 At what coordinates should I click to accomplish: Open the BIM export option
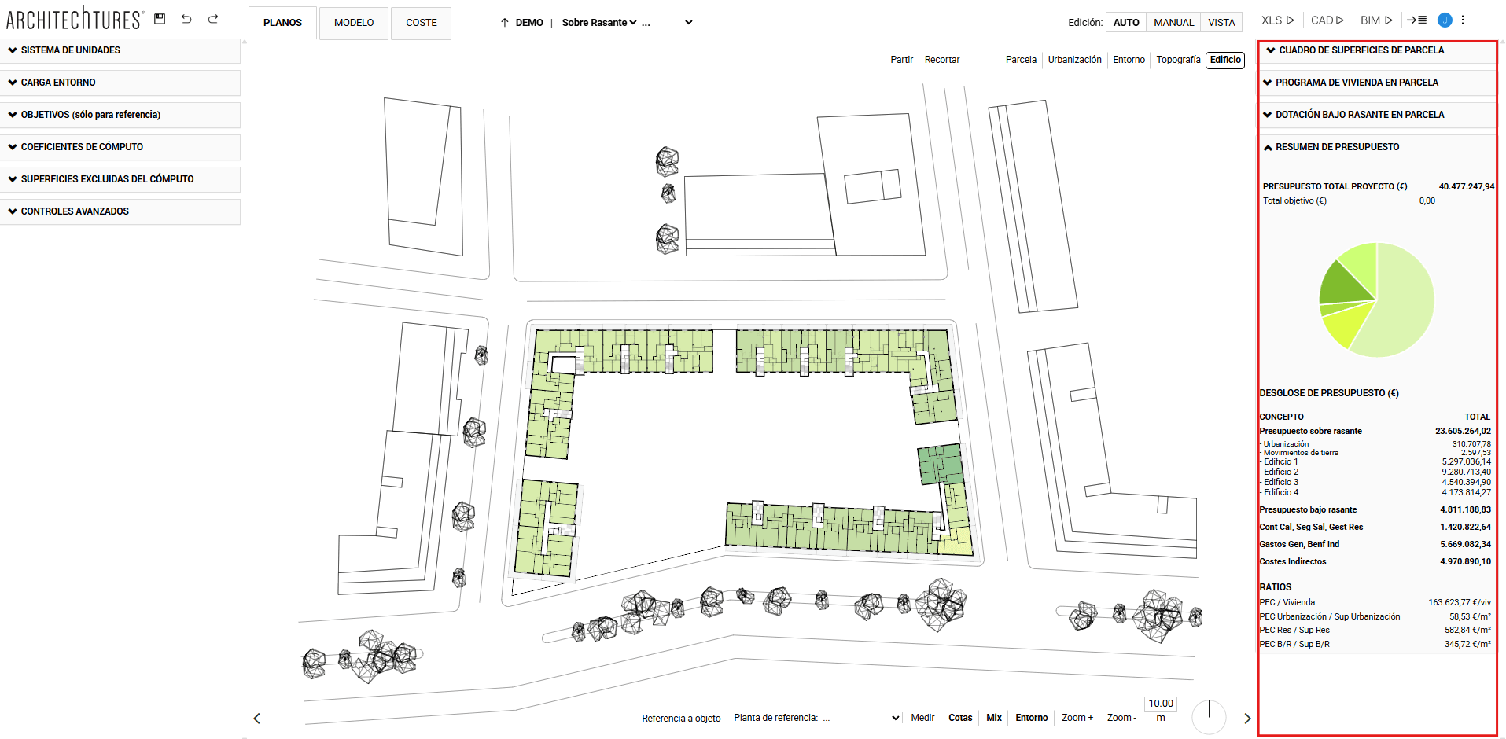[1376, 20]
